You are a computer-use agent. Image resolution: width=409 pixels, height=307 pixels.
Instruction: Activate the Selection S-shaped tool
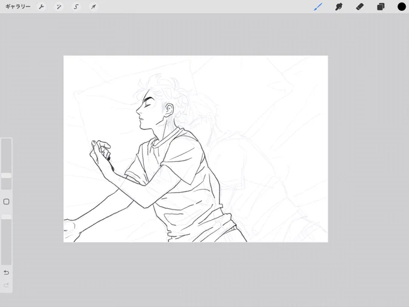pos(76,7)
